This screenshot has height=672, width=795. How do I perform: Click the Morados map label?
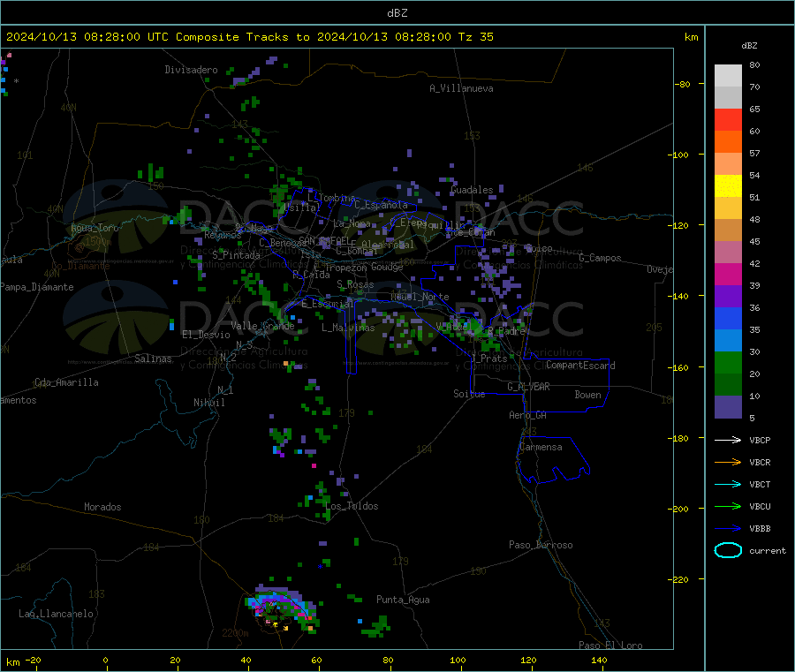tap(102, 507)
